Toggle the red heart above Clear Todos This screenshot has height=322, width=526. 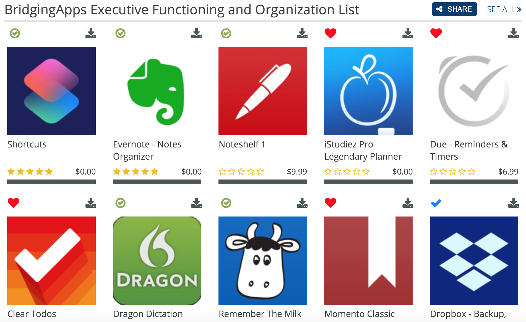(x=14, y=203)
